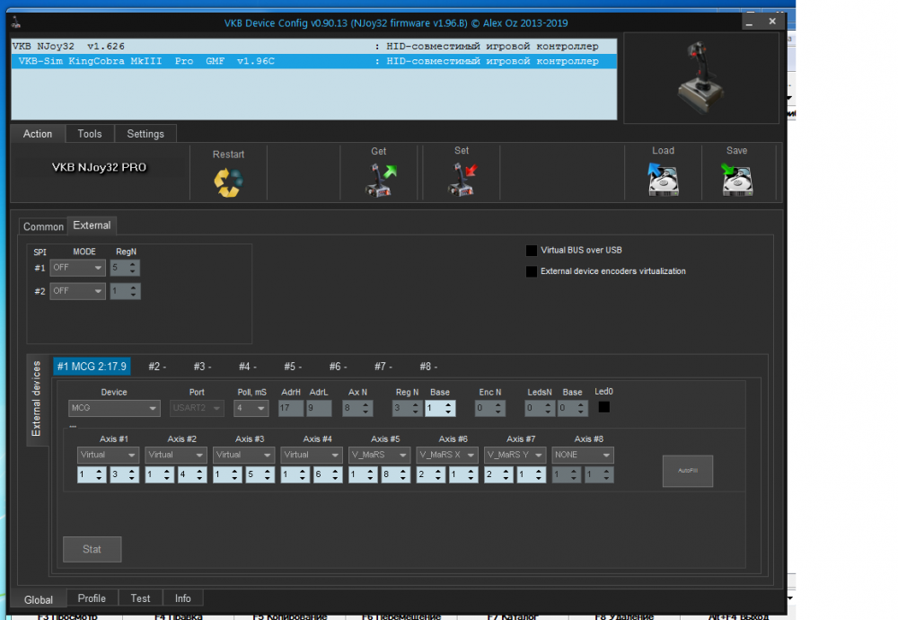The image size is (898, 620).
Task: Open the Profile tab at bottom
Action: point(92,598)
